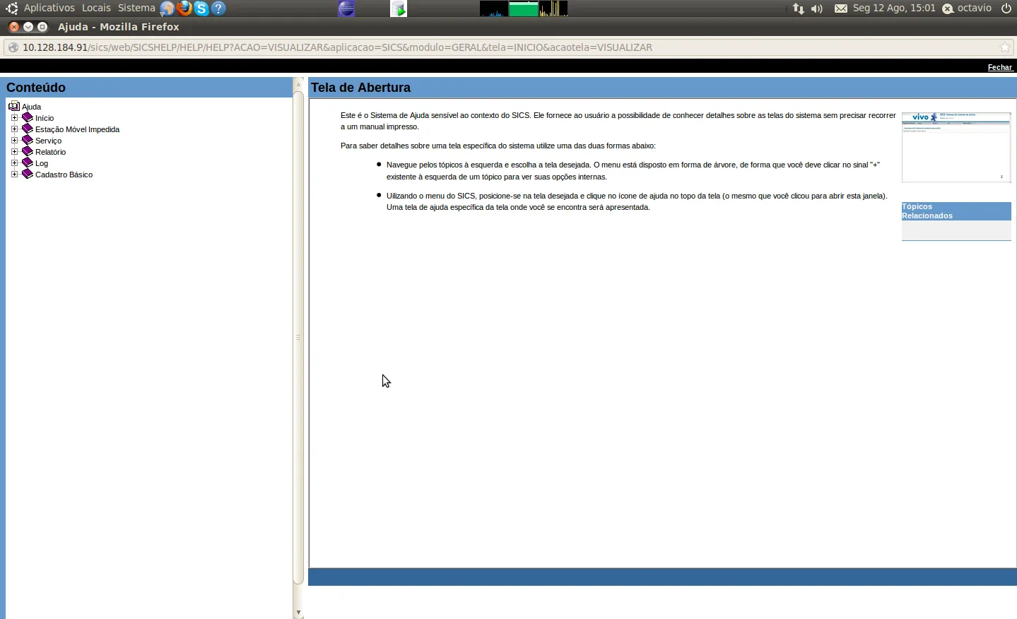1017x619 pixels.
Task: Expand the Relatório tree node
Action: coord(14,151)
